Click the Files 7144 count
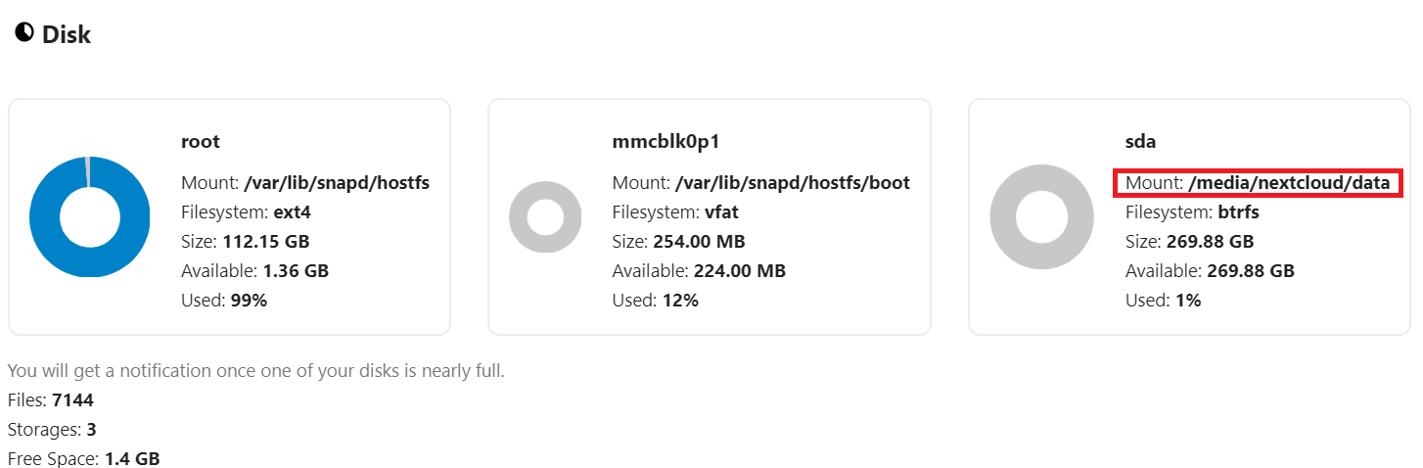Image resolution: width=1423 pixels, height=468 pixels. tap(51, 400)
